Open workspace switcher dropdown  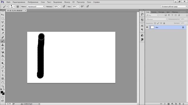tap(174, 6)
